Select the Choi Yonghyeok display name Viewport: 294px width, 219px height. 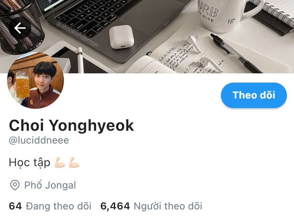[71, 125]
